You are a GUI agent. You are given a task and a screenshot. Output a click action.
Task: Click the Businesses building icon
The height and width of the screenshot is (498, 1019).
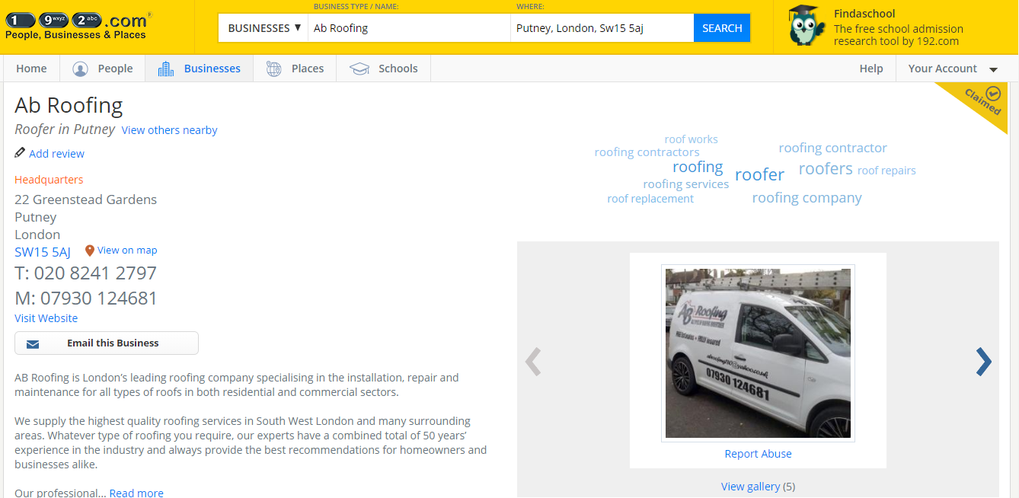coord(165,68)
